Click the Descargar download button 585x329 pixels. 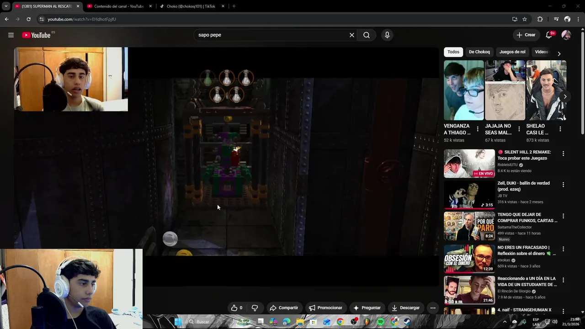click(405, 308)
